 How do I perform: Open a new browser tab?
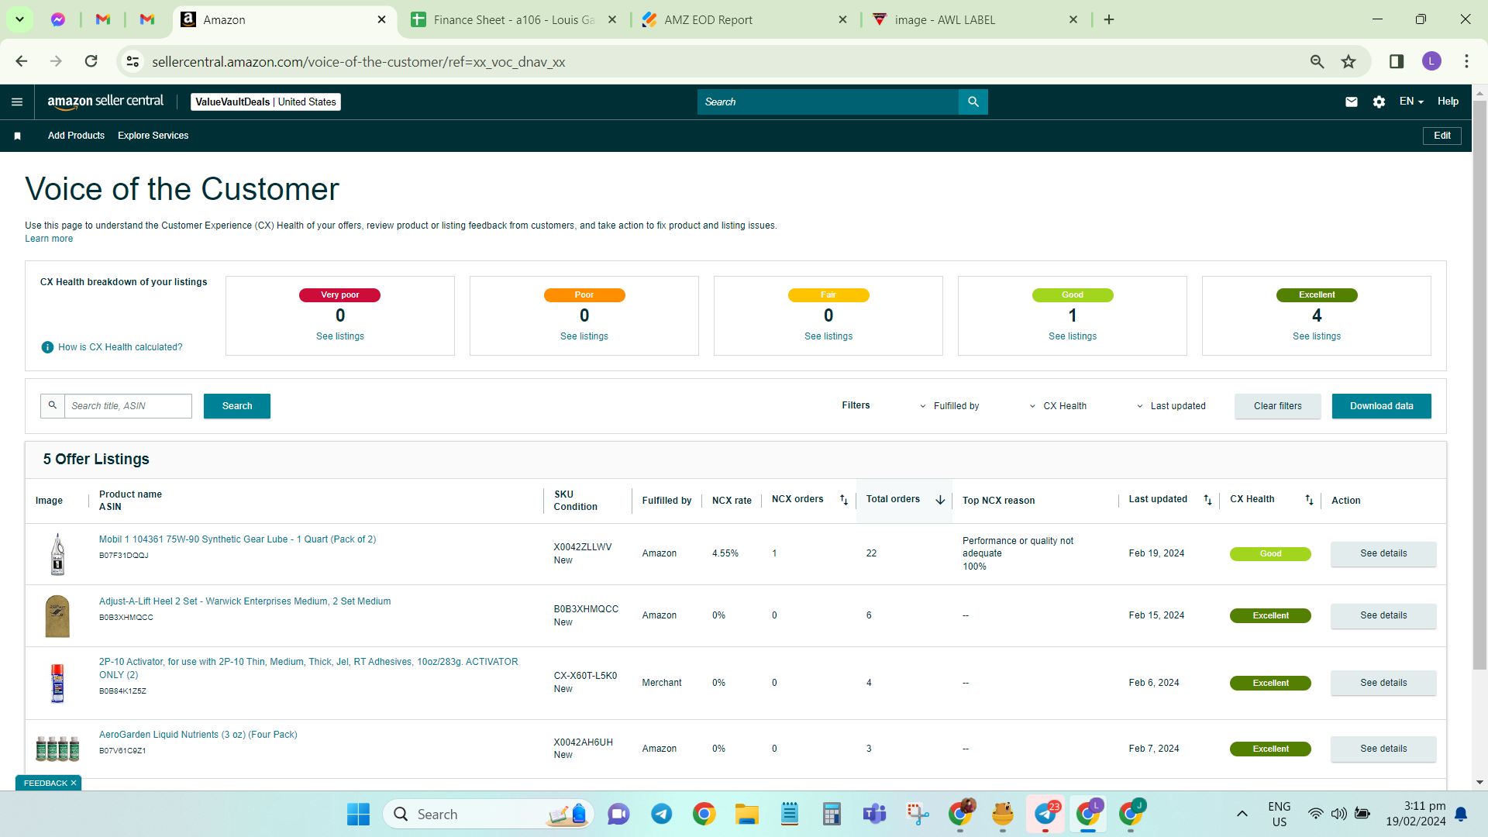[1109, 19]
